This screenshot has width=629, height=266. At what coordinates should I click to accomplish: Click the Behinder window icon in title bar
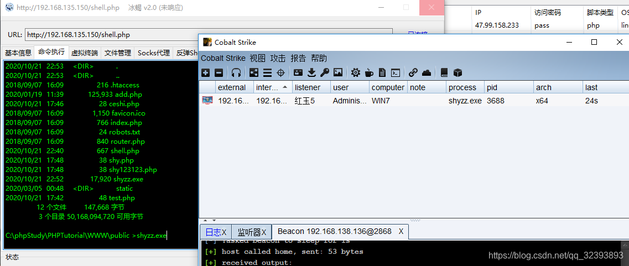pos(9,7)
